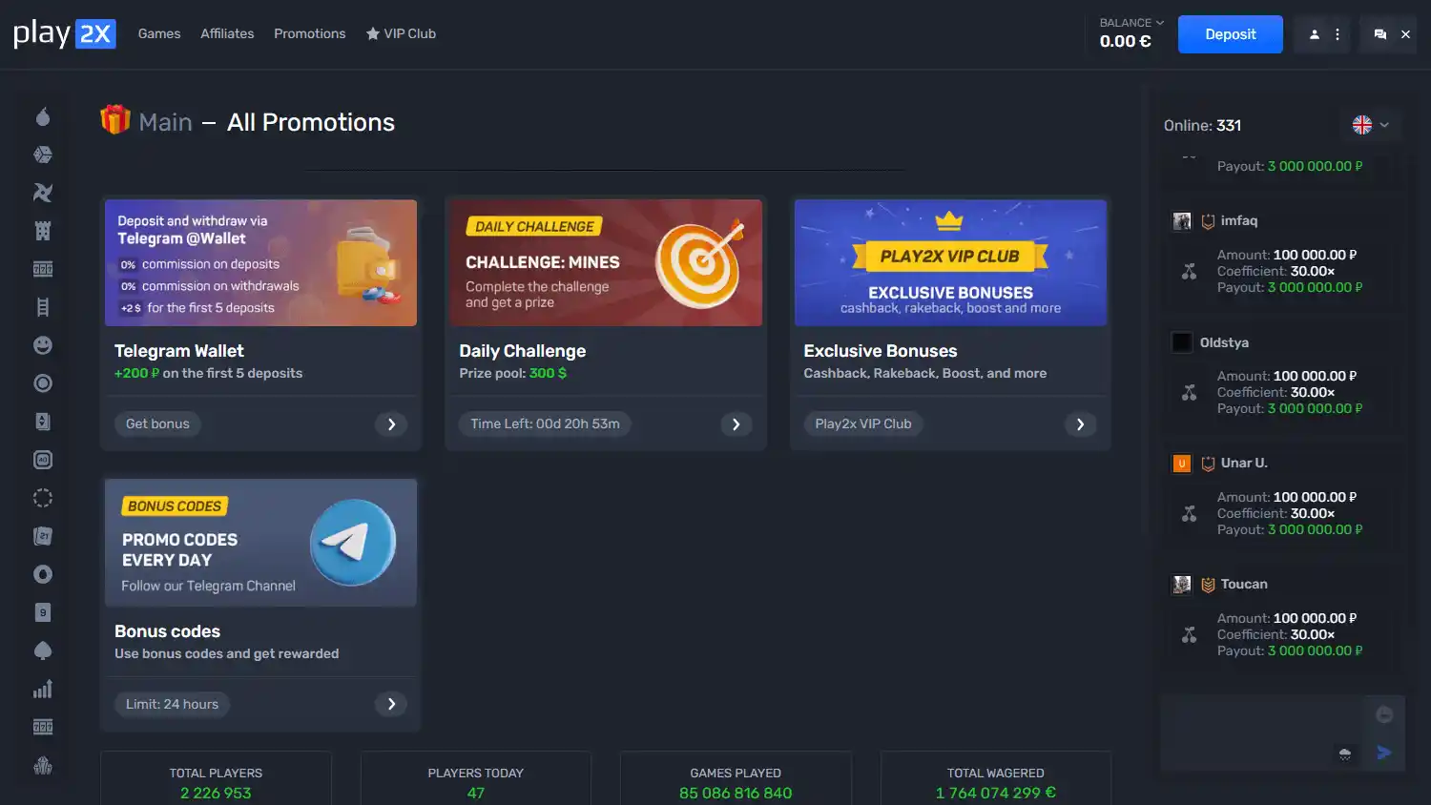The image size is (1431, 805).
Task: Open the gems crystal sidebar icon
Action: pos(43,765)
